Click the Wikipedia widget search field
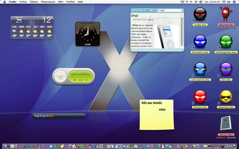 pyautogui.click(x=170, y=10)
